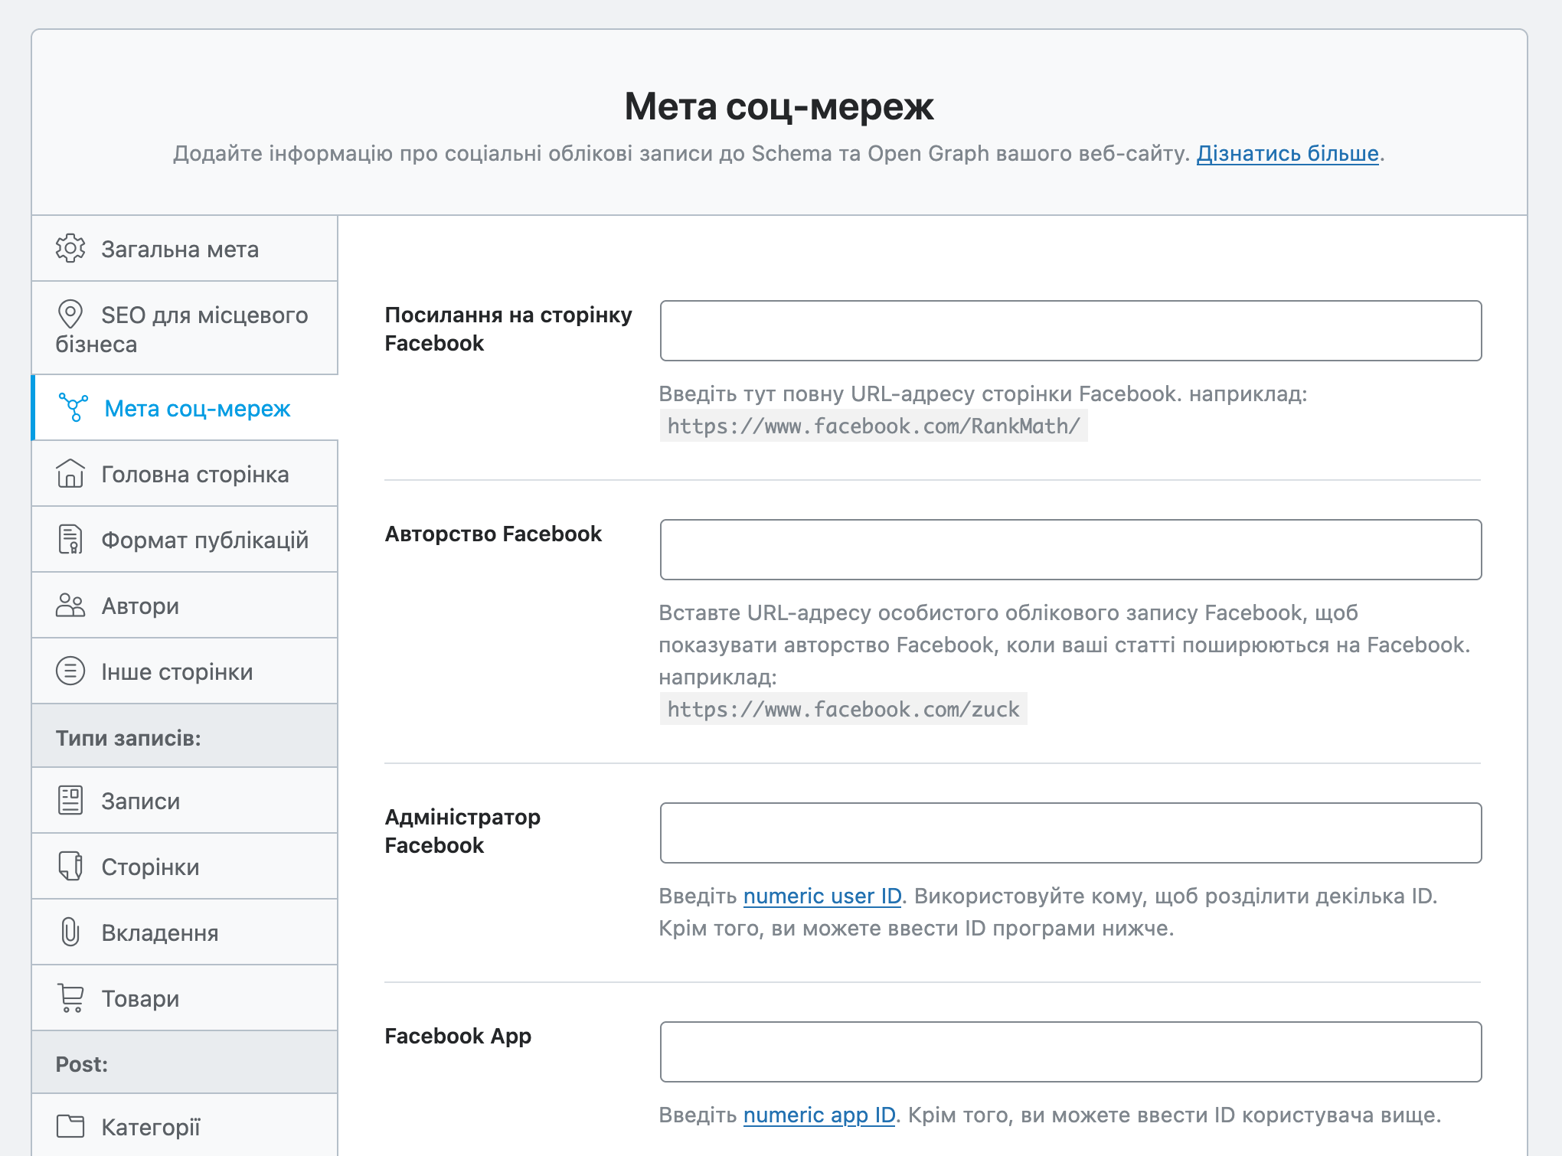The width and height of the screenshot is (1562, 1156).
Task: Focus the Адміністратор Facebook input field
Action: (x=1070, y=833)
